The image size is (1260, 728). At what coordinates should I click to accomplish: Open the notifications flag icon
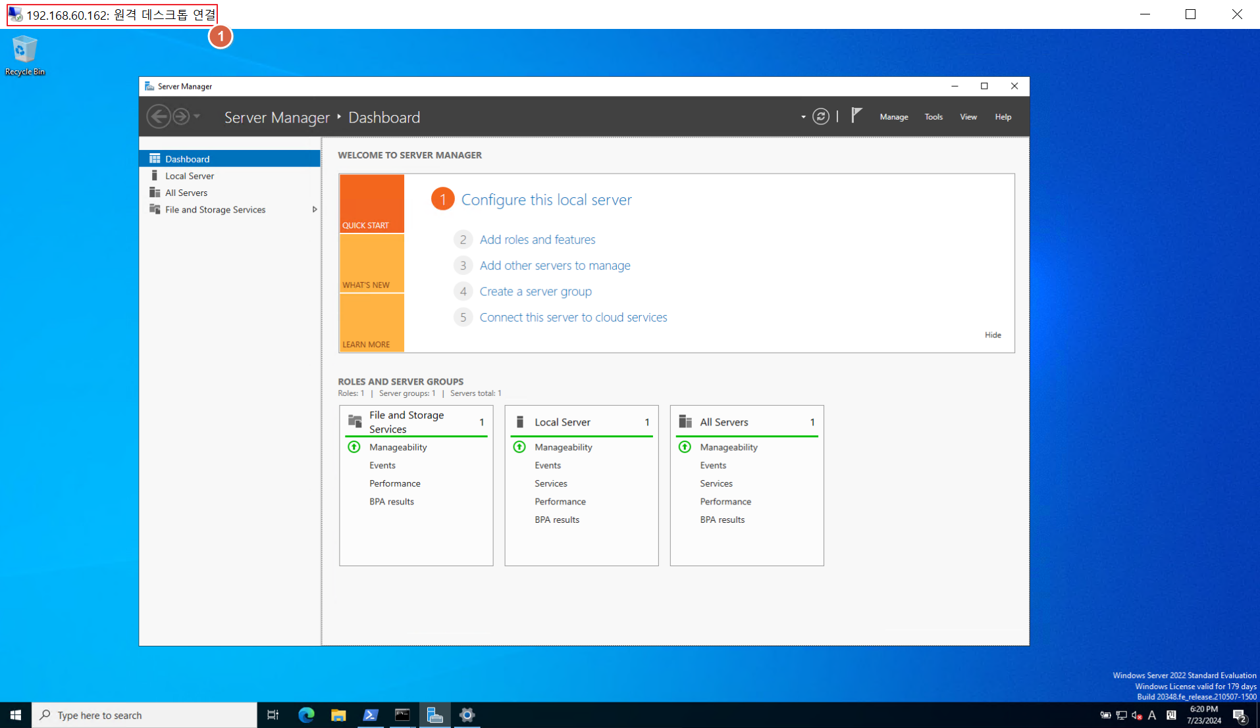(x=856, y=116)
